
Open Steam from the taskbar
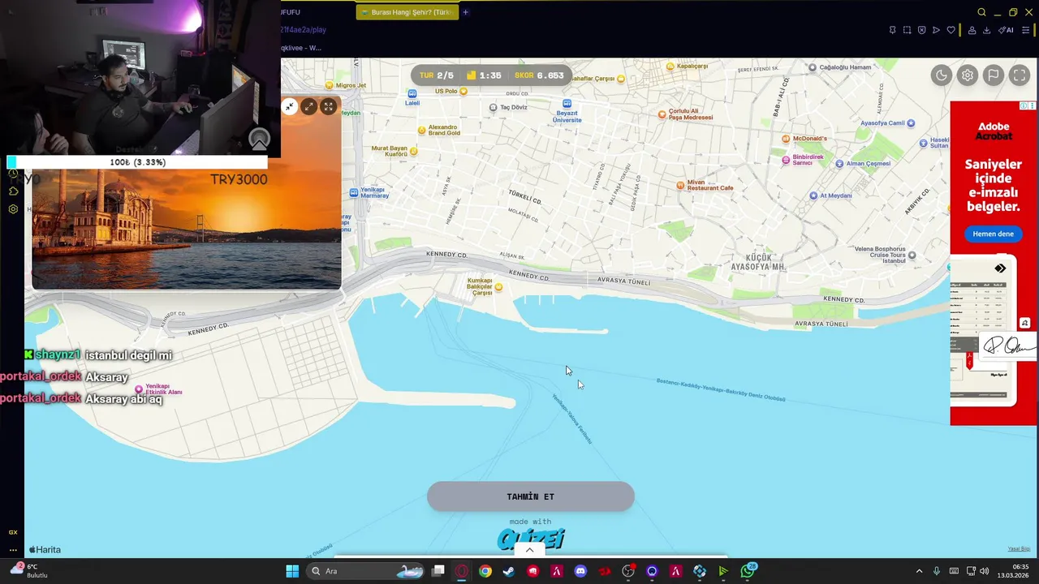508,571
